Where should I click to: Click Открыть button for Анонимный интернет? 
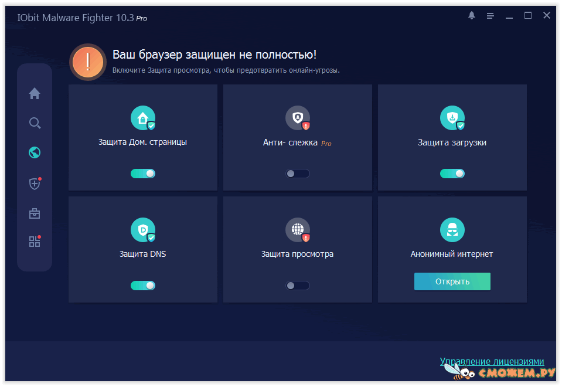pos(452,281)
